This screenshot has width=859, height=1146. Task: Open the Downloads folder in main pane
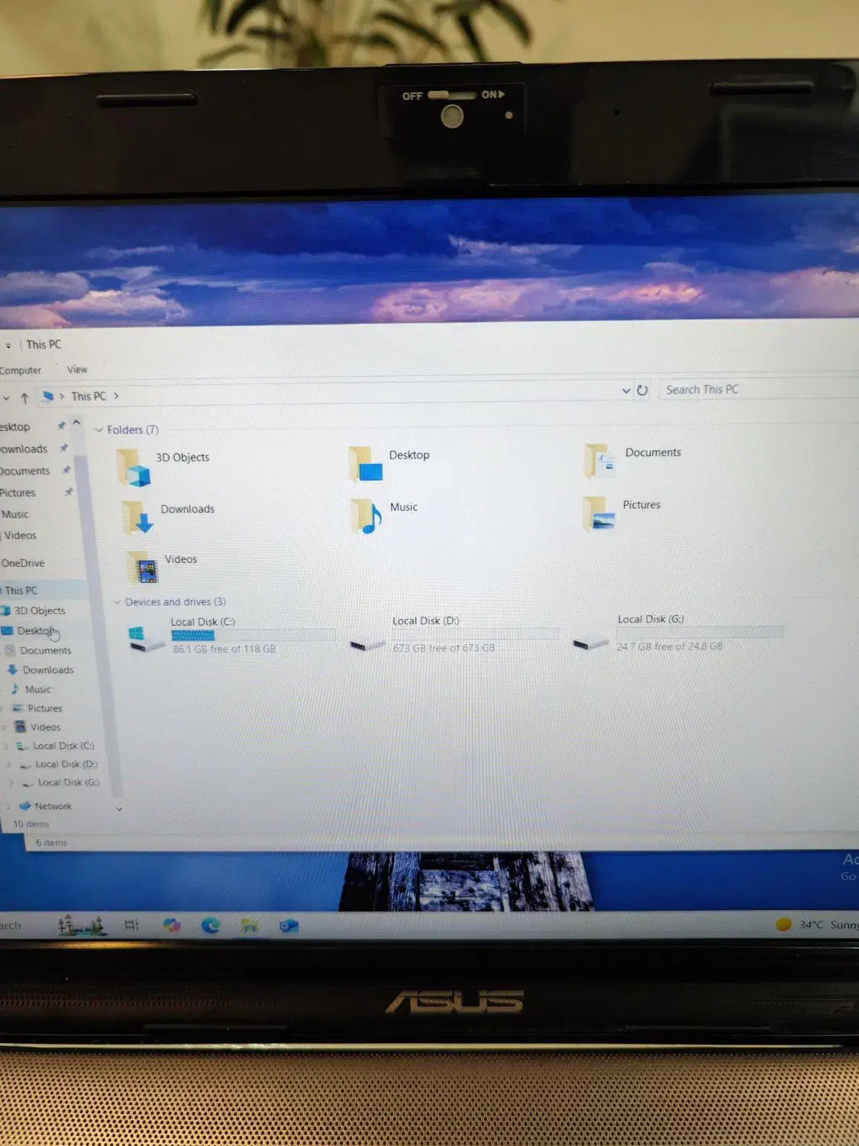coord(138,517)
